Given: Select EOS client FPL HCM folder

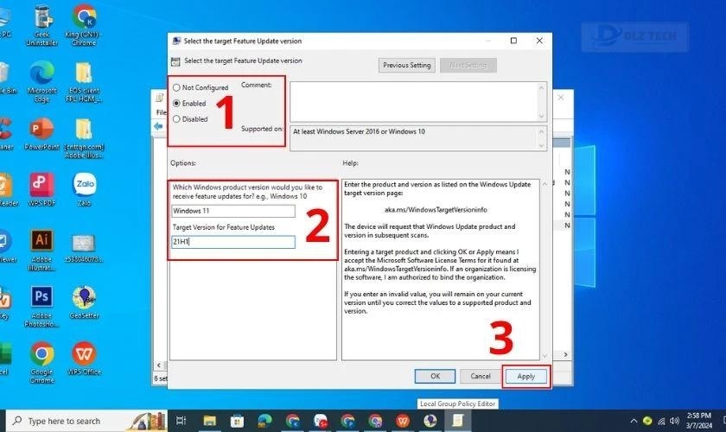Looking at the screenshot, I should coord(84,82).
